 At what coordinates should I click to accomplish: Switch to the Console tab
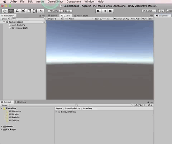click(21, 102)
